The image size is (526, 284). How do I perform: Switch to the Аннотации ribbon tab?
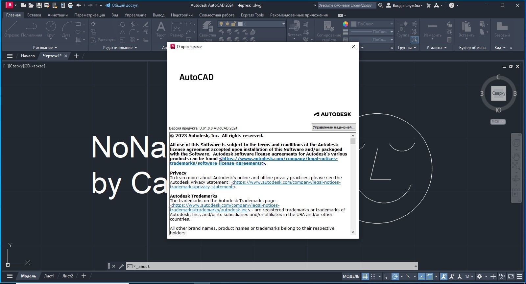58,15
